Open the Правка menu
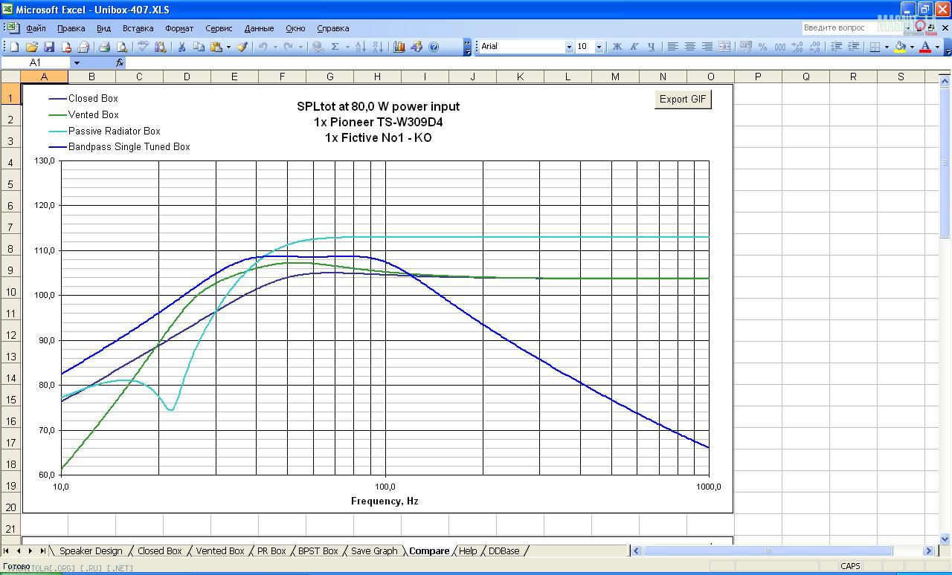 71,28
